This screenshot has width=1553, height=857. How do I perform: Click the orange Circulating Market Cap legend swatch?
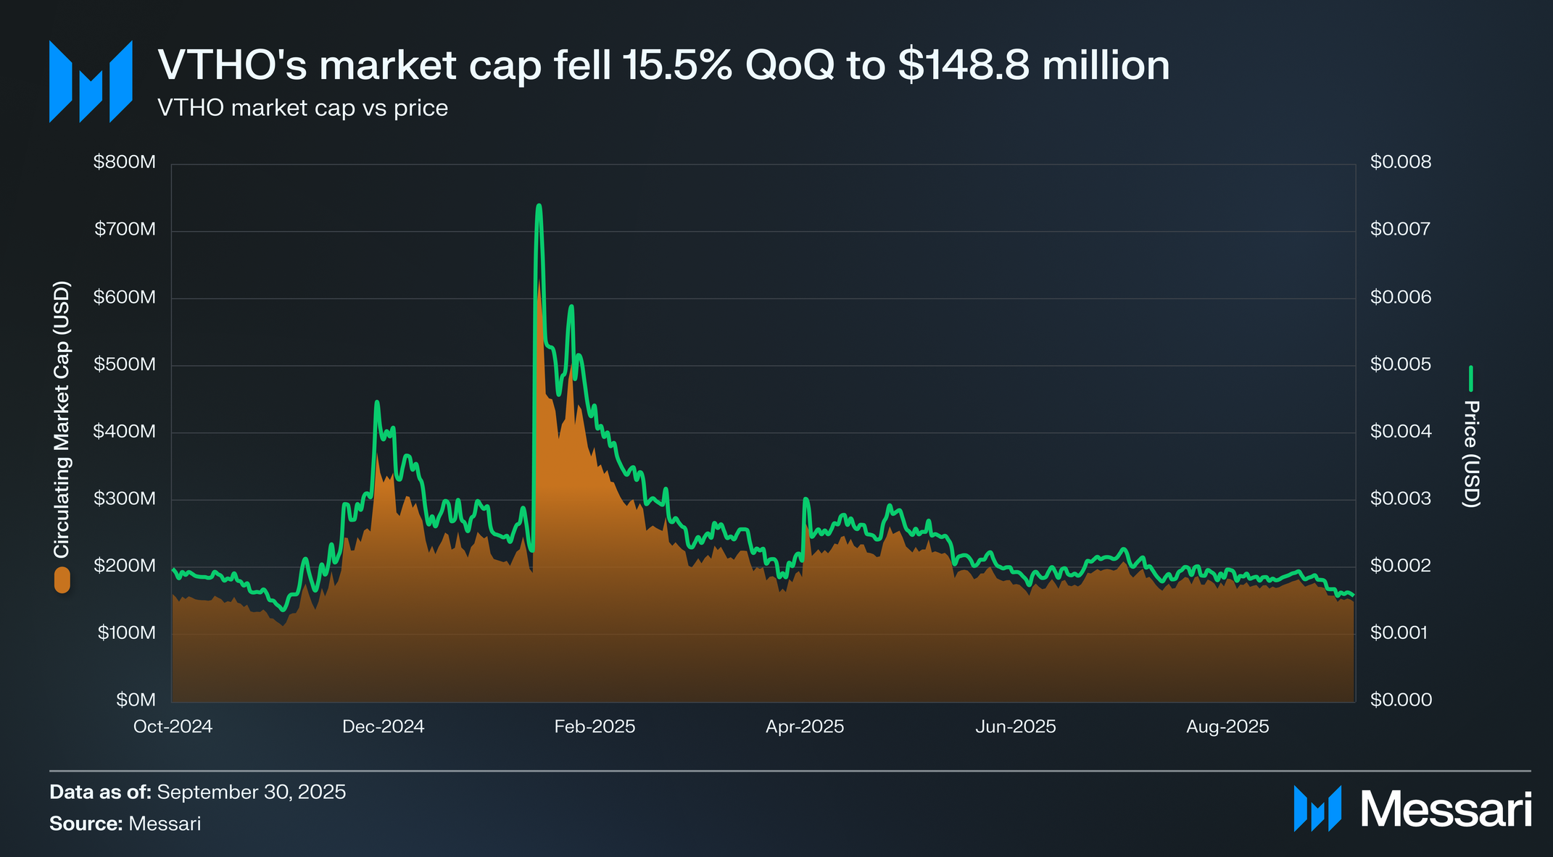click(x=62, y=580)
